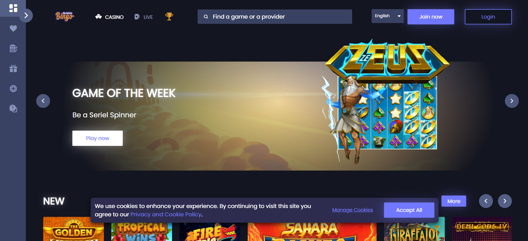
Task: Show previous banner slide with left arrow
Action: [43, 101]
